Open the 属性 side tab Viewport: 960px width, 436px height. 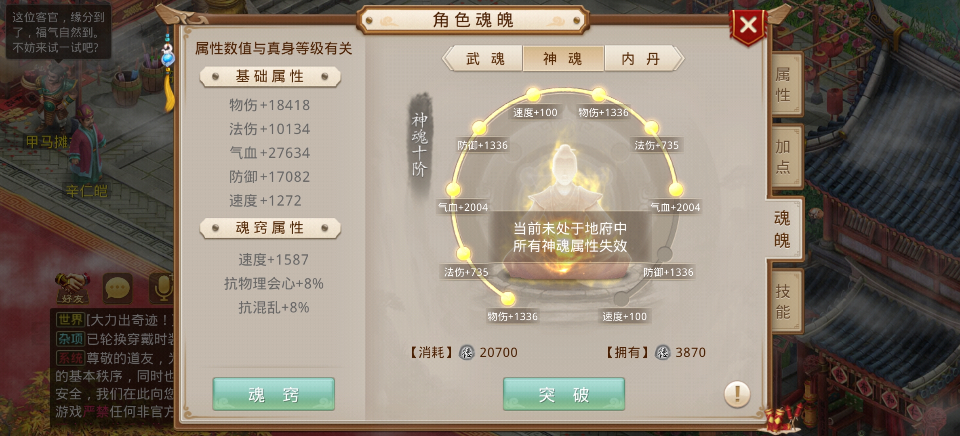tap(784, 85)
